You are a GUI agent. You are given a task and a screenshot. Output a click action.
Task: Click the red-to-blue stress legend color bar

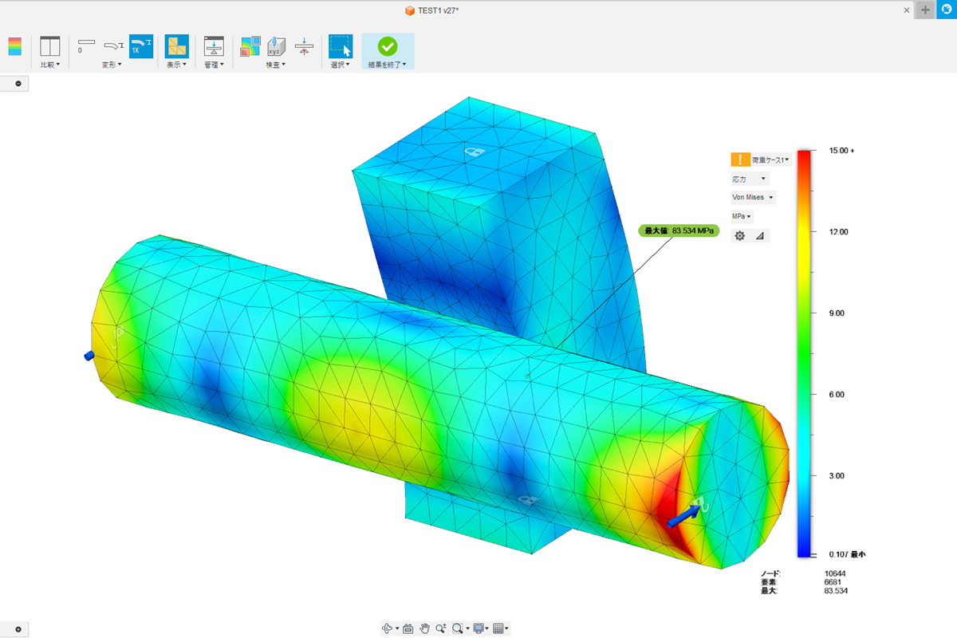(805, 351)
